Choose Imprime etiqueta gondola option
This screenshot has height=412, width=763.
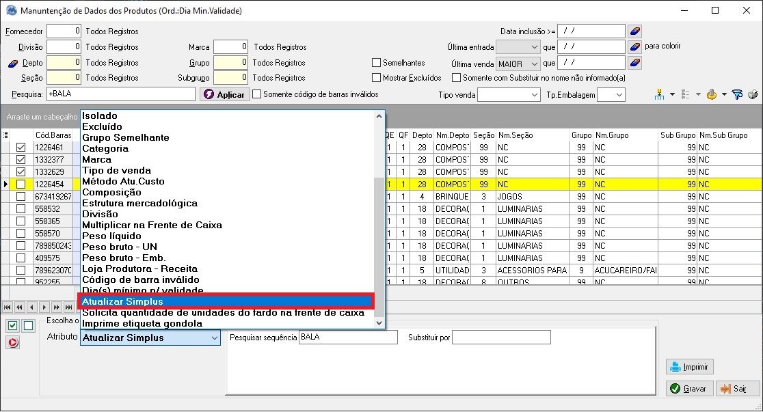tap(142, 323)
